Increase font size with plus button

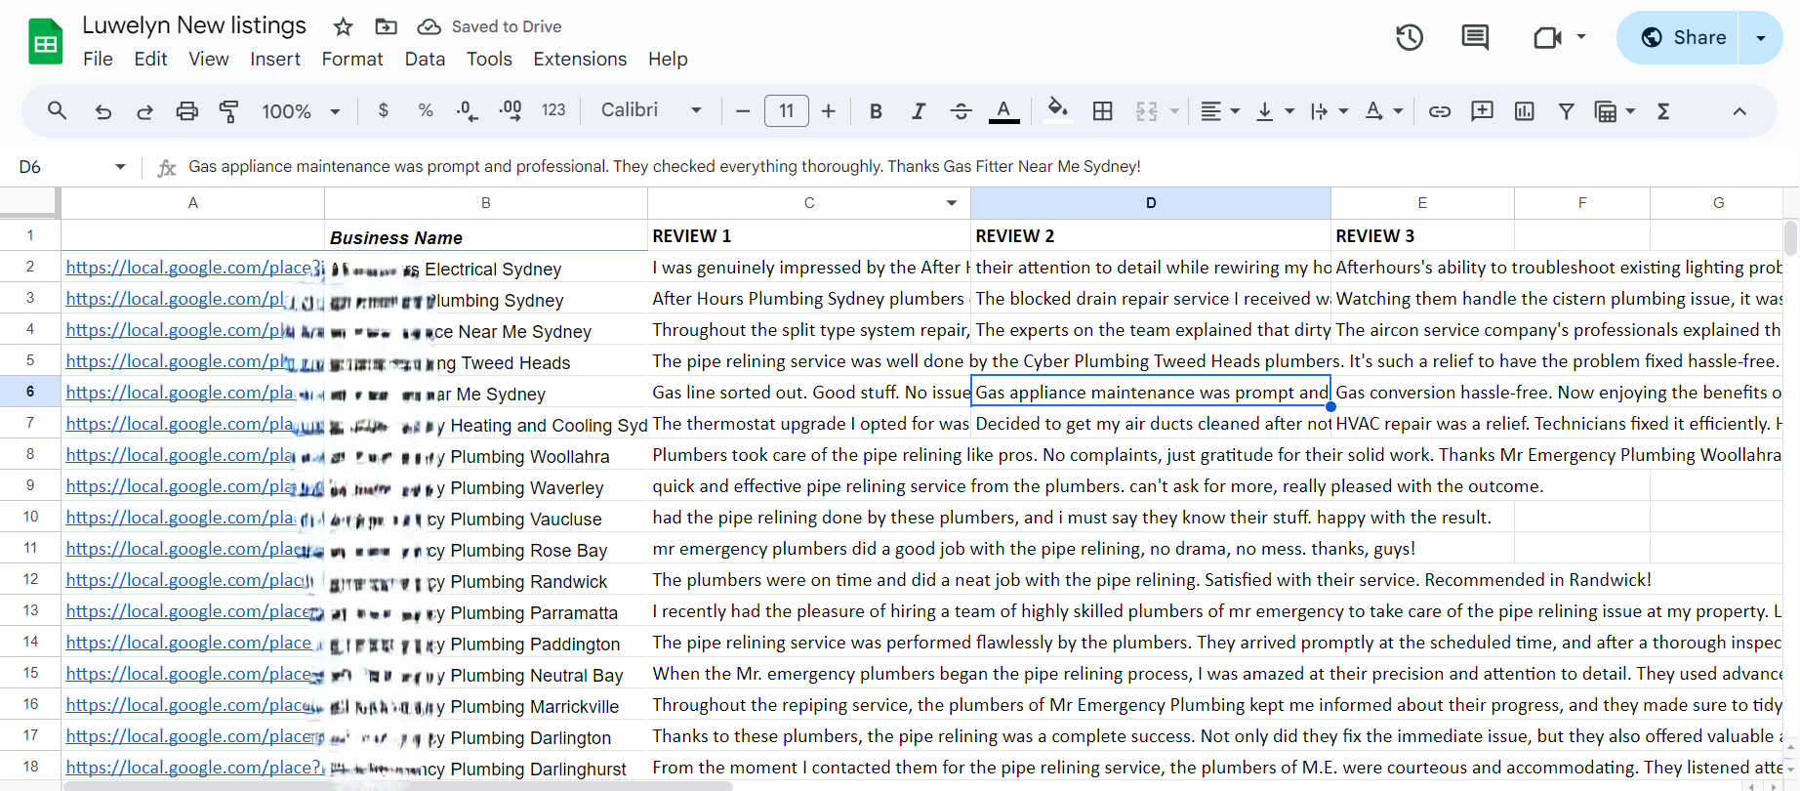click(829, 111)
